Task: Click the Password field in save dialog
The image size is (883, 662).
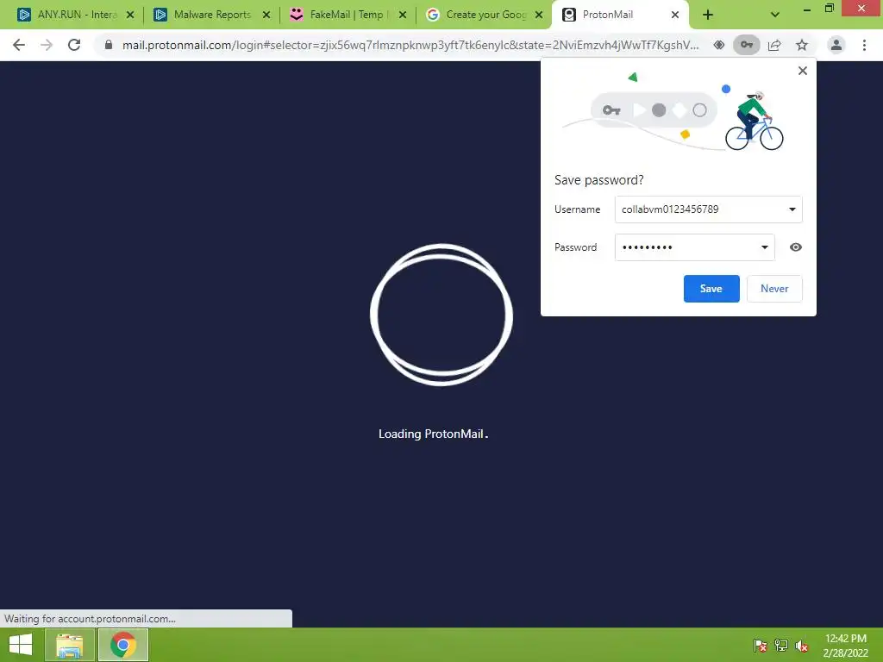Action: pyautogui.click(x=694, y=247)
